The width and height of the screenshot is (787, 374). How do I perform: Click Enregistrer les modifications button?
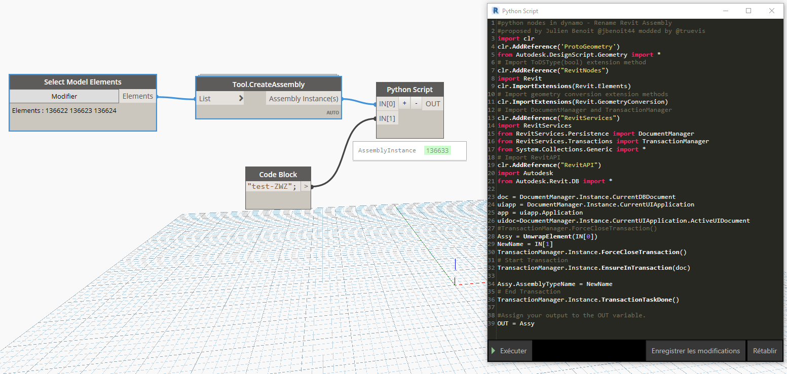[695, 351]
